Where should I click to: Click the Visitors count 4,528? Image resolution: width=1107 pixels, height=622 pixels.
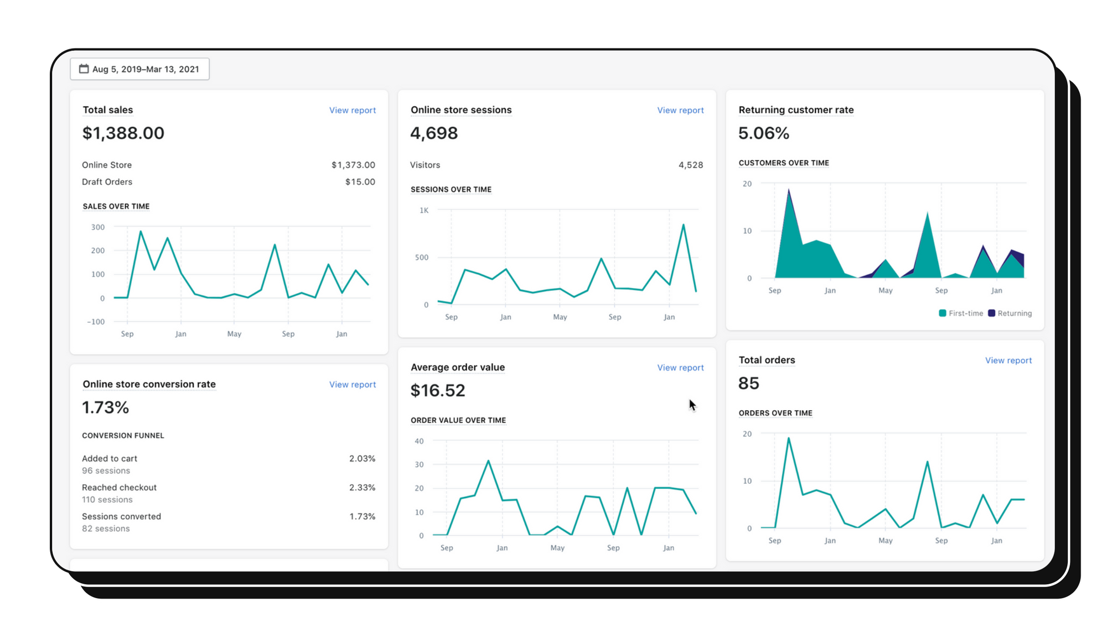[691, 164]
